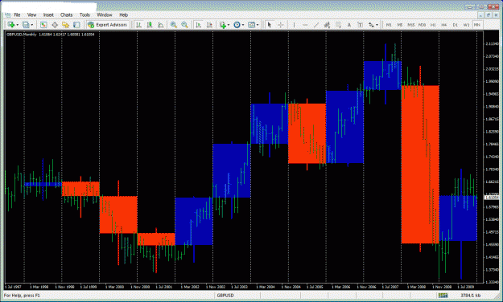
Task: Expand the Profiles dropdown arrow
Action: [x=31, y=25]
